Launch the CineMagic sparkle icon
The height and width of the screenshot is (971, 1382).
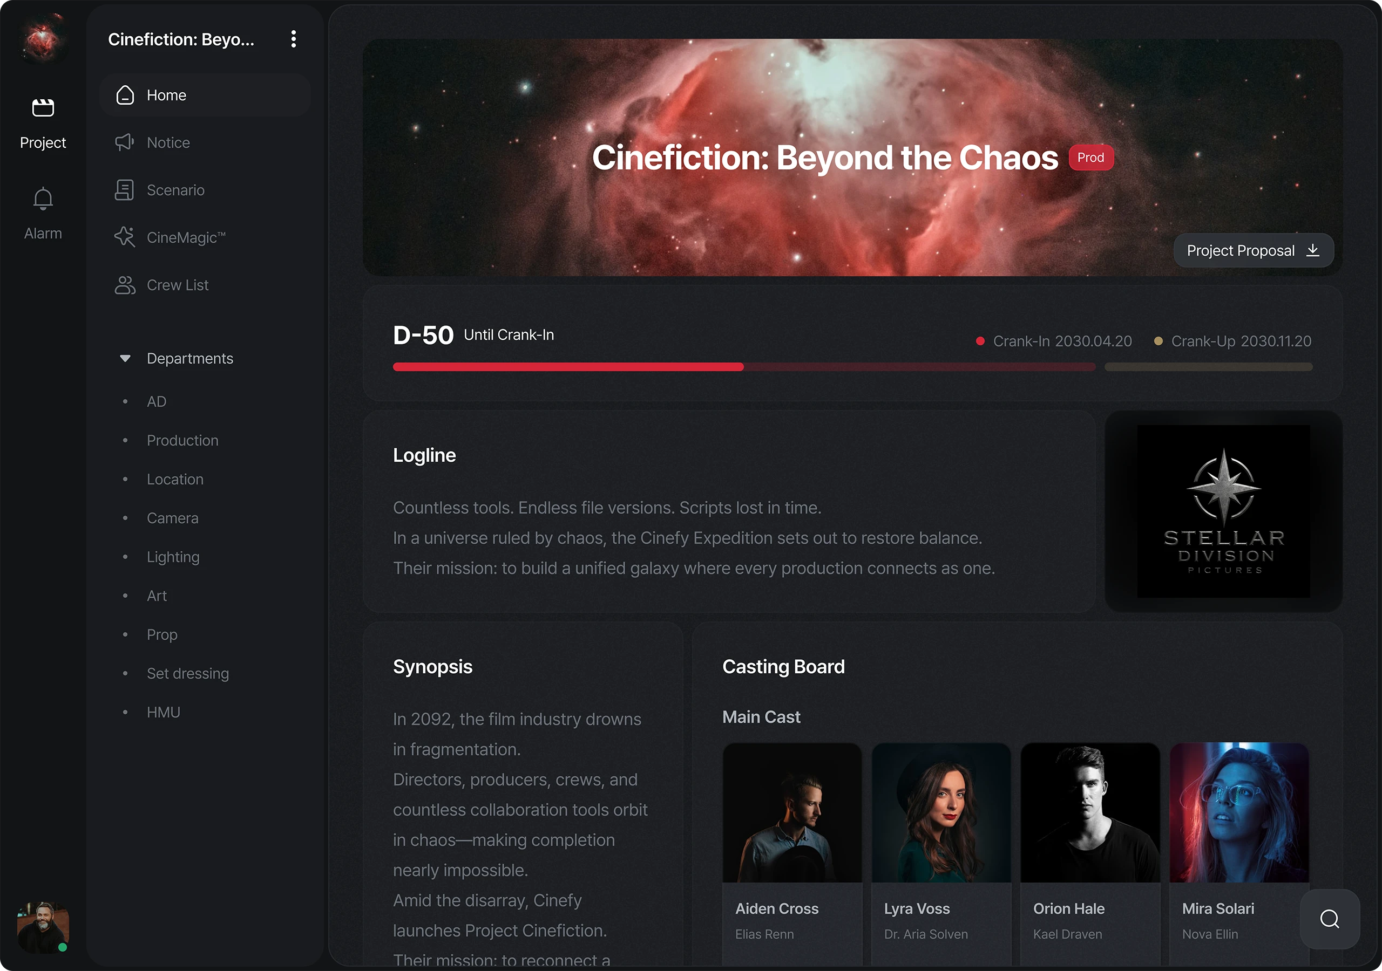point(125,237)
